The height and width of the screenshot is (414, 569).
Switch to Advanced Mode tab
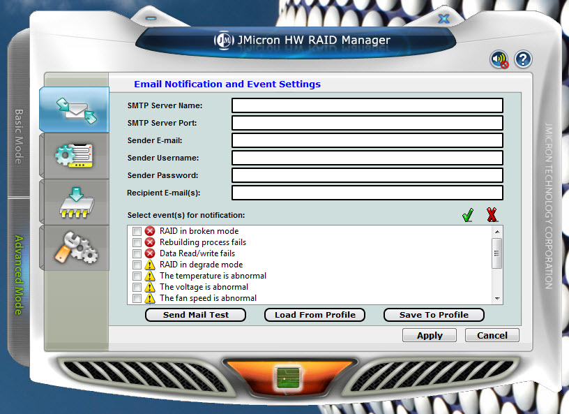[19, 275]
